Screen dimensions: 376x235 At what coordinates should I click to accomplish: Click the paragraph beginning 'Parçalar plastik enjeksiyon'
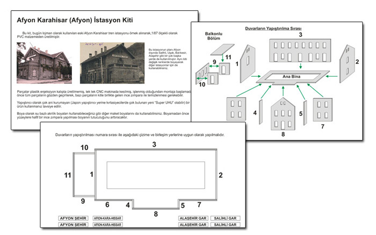104,93
